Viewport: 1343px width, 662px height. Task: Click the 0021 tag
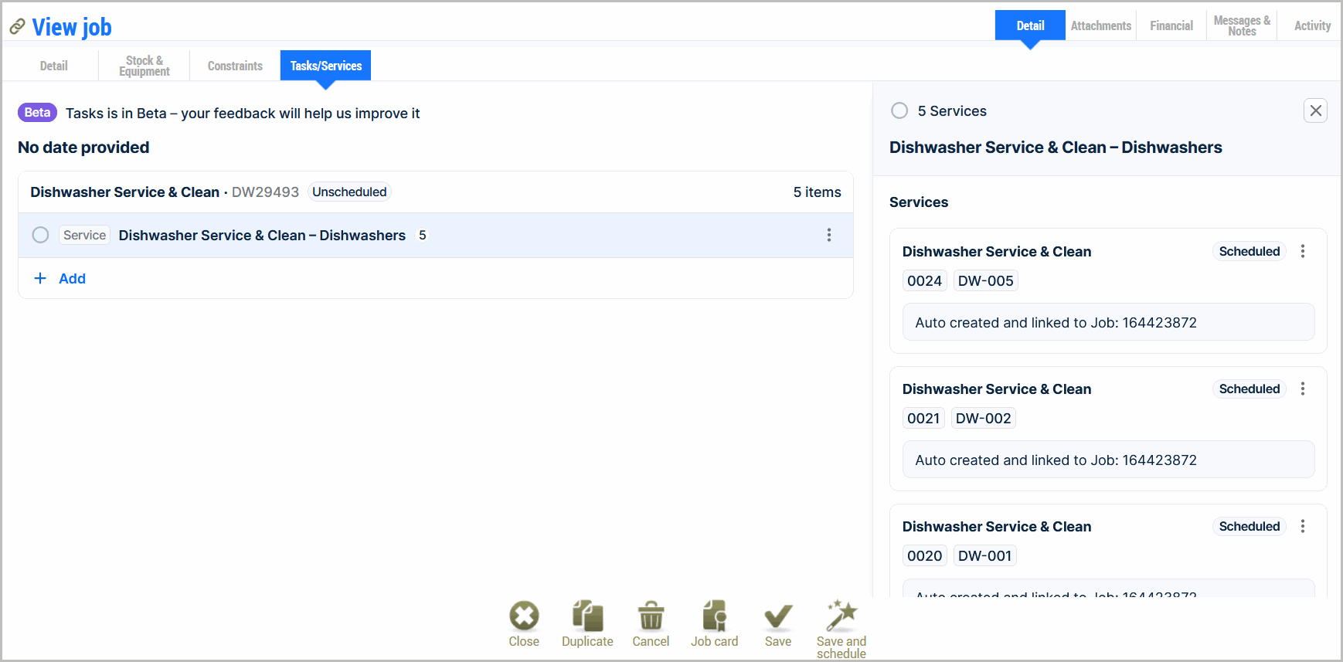tap(923, 418)
